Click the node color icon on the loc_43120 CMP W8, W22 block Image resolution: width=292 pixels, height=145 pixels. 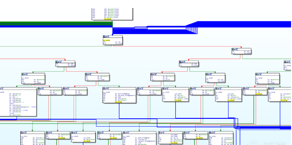coord(104,37)
